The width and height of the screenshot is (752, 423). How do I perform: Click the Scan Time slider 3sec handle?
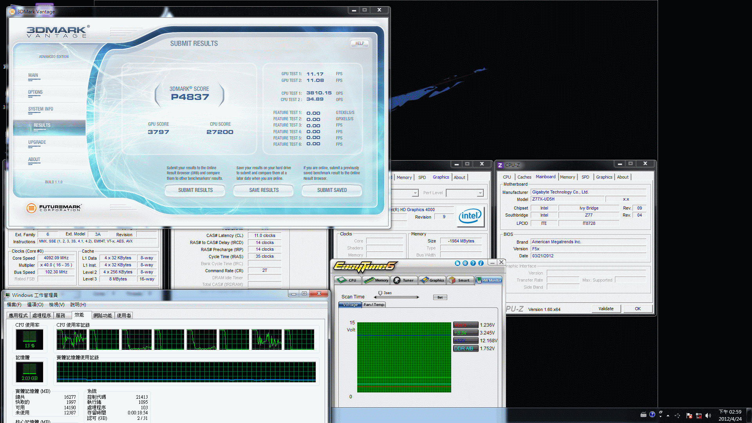[380, 293]
